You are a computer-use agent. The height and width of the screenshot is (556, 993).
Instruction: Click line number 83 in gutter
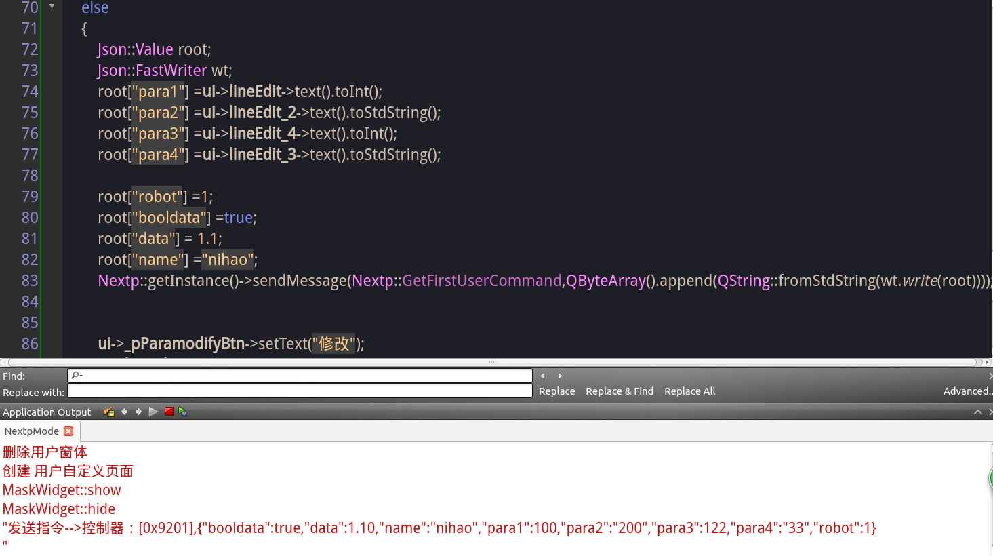(30, 281)
